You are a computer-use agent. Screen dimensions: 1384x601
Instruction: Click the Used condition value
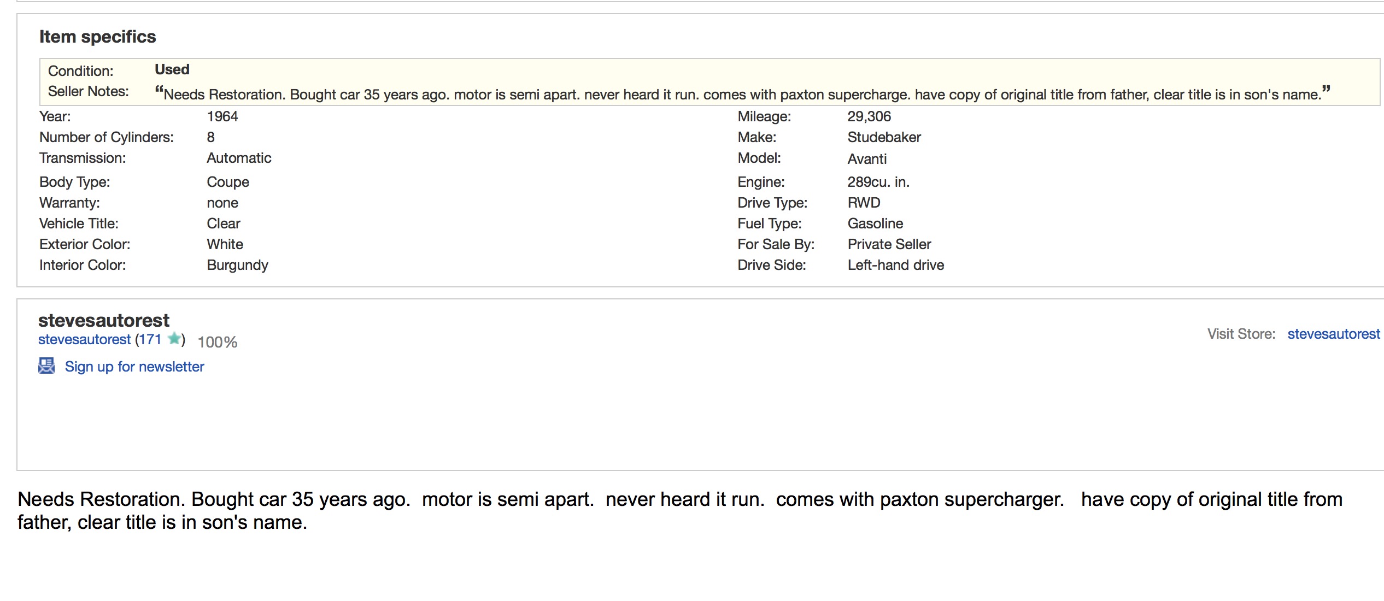172,69
